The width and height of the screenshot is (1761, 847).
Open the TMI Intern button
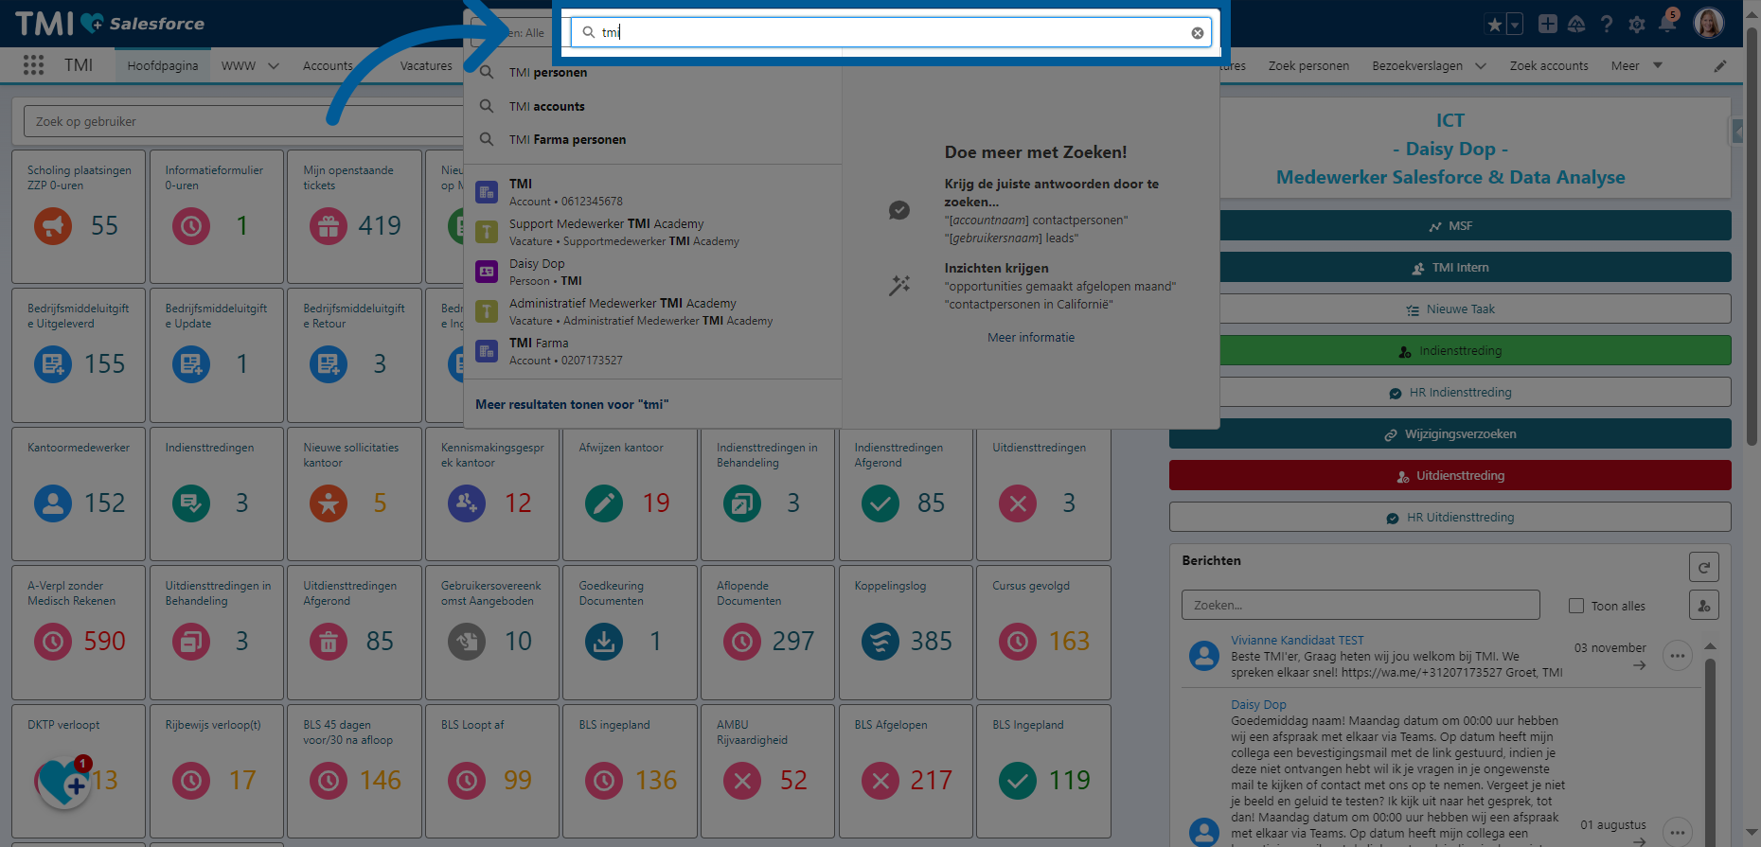click(1450, 267)
